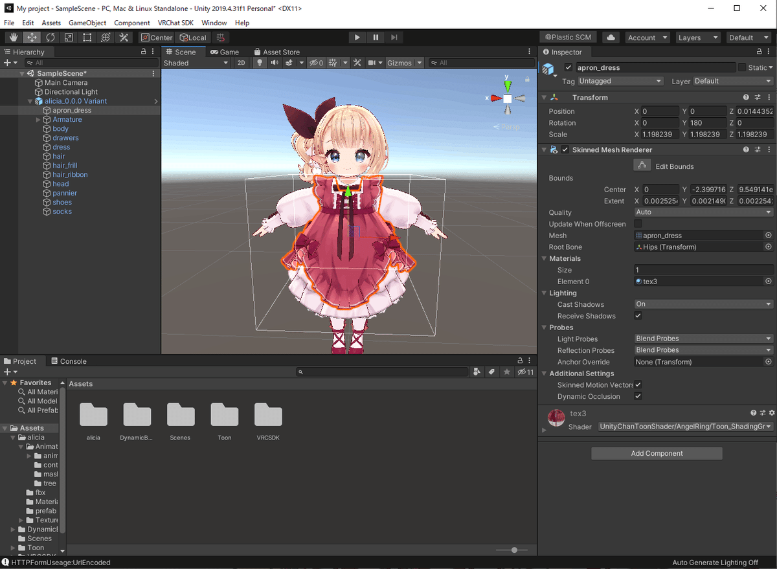777x569 pixels.
Task: Click the Pause button
Action: point(376,38)
